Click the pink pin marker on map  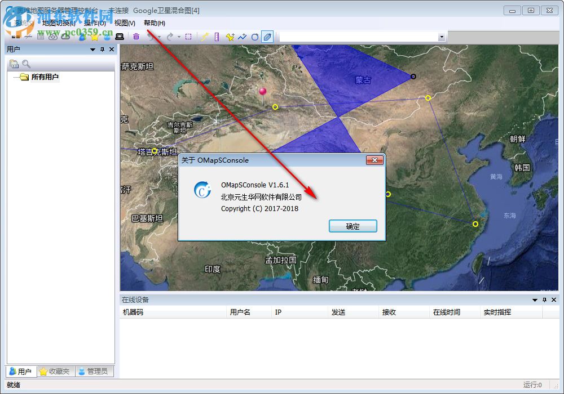(x=262, y=92)
